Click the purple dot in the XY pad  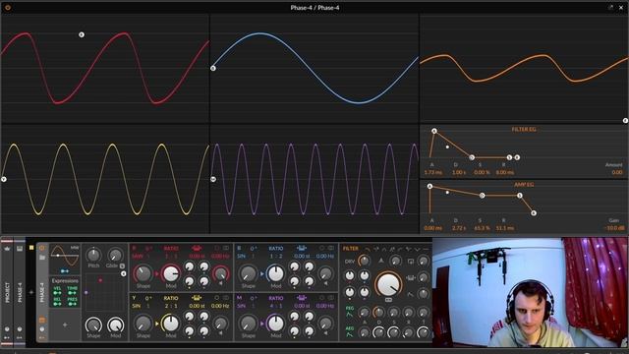(x=86, y=293)
